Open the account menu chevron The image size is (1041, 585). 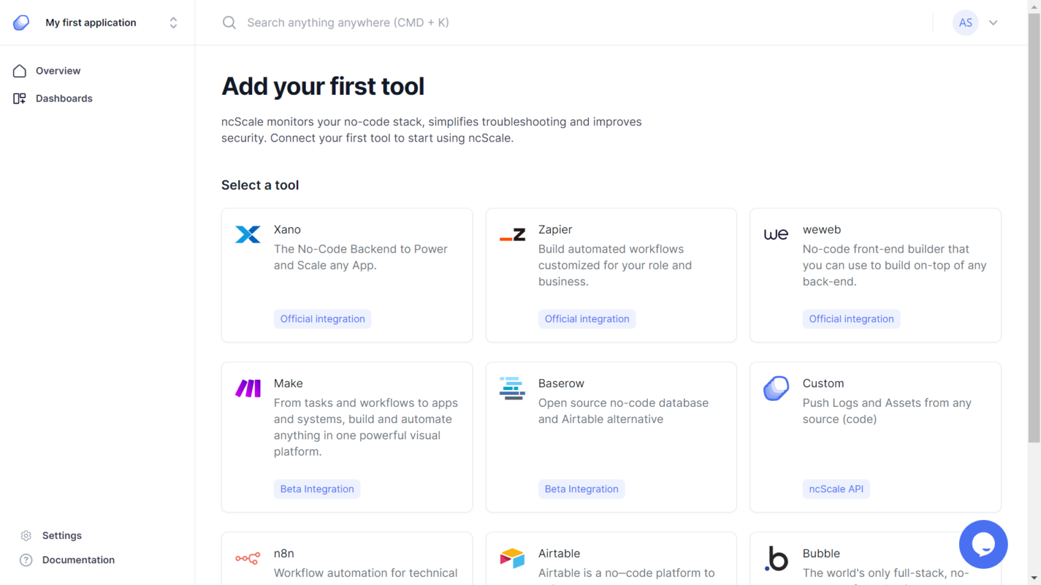point(993,23)
